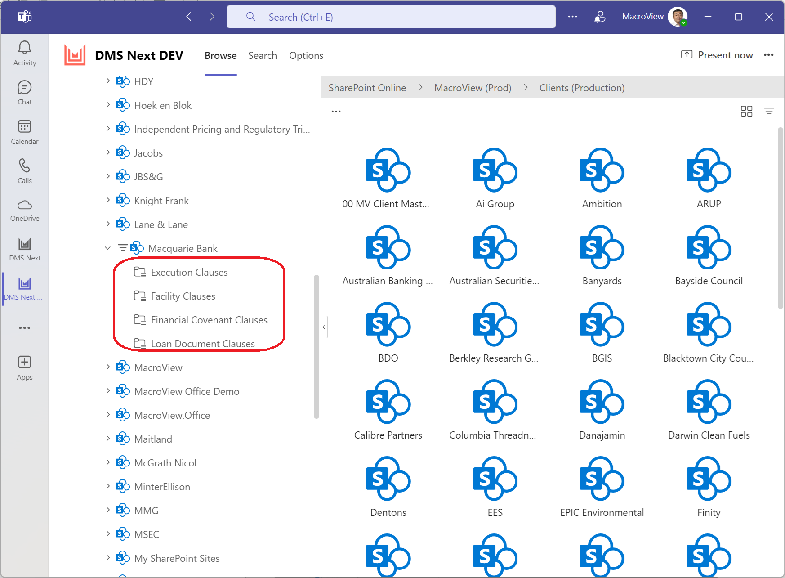Expand the HDY tree node

pos(107,81)
